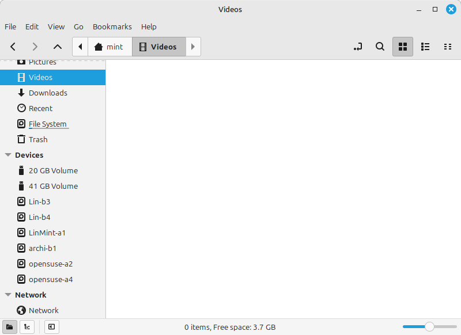The image size is (461, 335).
Task: Minimize the Videos window
Action: [x=419, y=10]
